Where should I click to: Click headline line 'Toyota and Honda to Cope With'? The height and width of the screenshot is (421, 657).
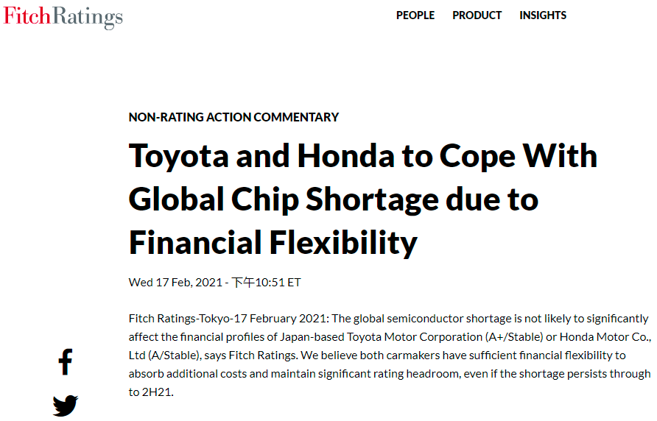pos(362,156)
